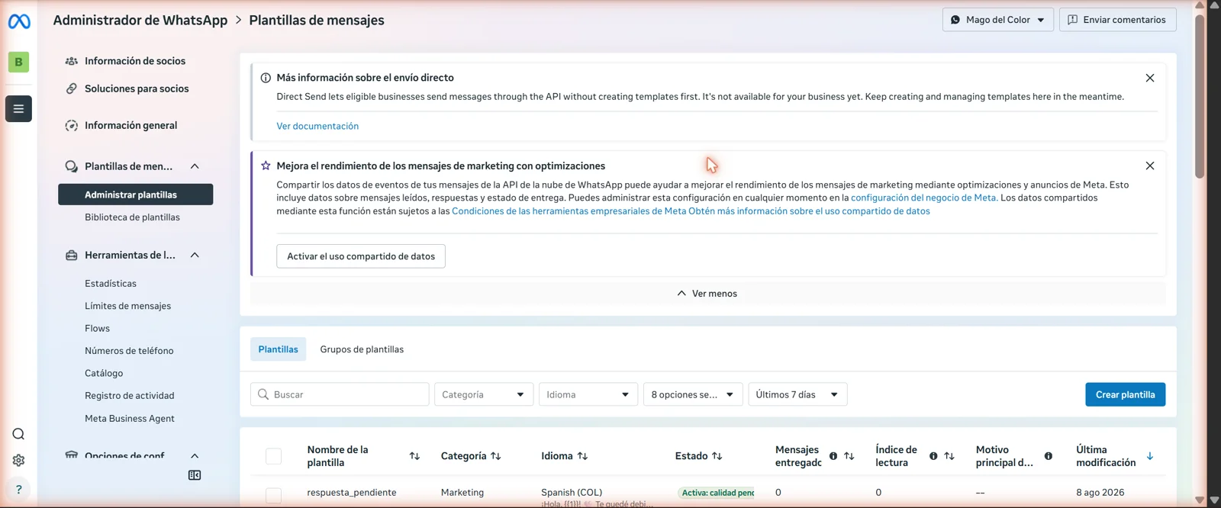The image size is (1221, 508).
Task: Check the respuesta_pendiente row checkbox
Action: 273,495
